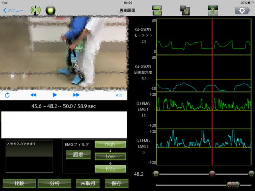Tap the 48.2 time value beside slider
This screenshot has height=191, width=255.
[138, 174]
